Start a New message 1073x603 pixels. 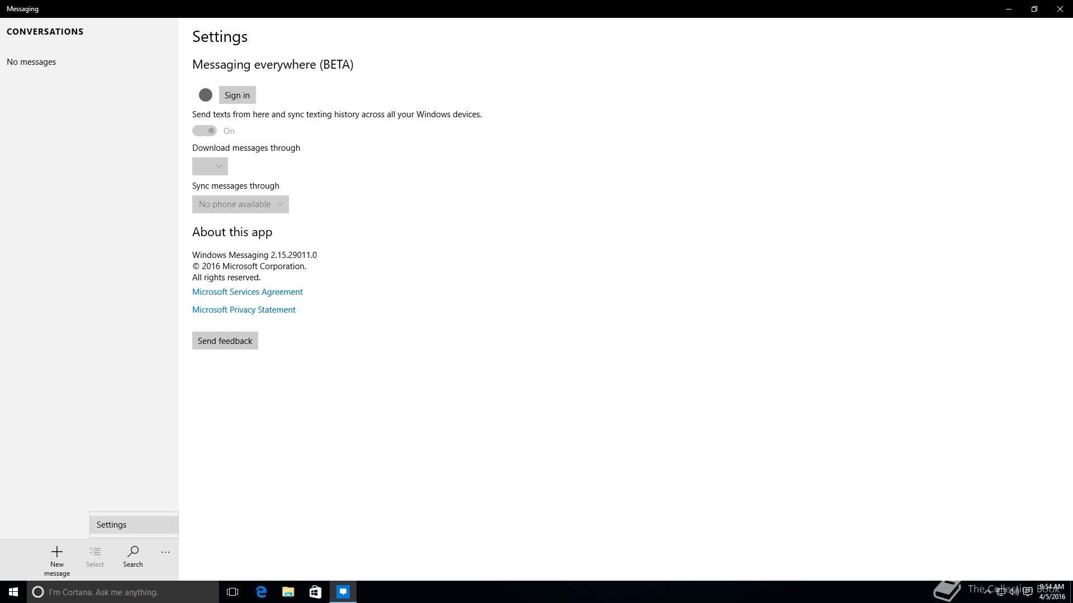(57, 560)
